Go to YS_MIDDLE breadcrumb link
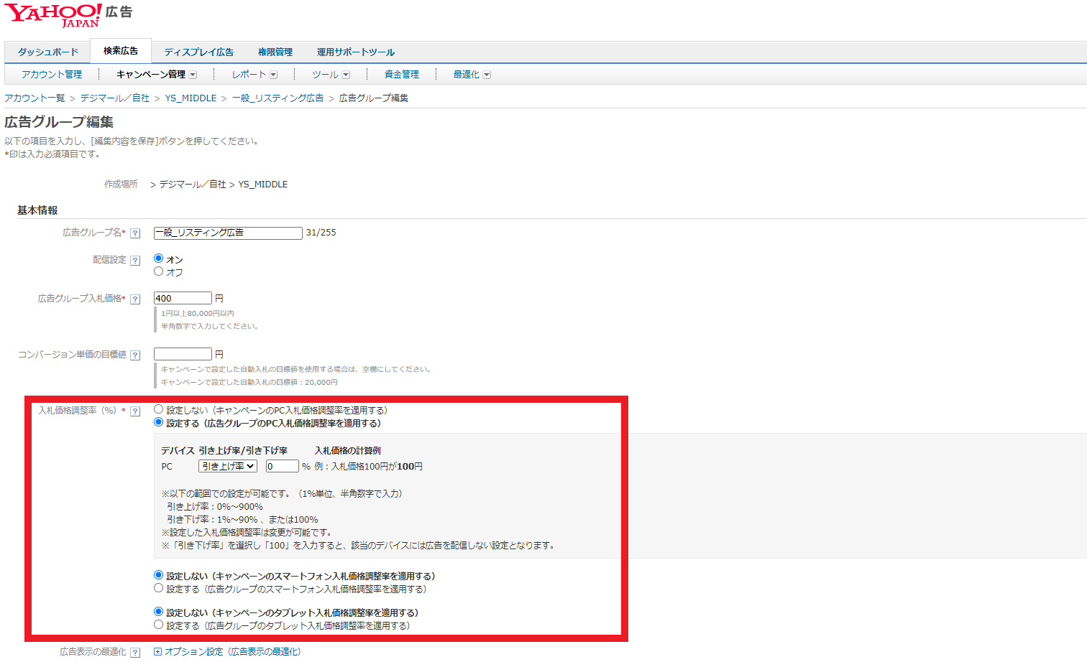This screenshot has width=1087, height=662. tap(191, 98)
